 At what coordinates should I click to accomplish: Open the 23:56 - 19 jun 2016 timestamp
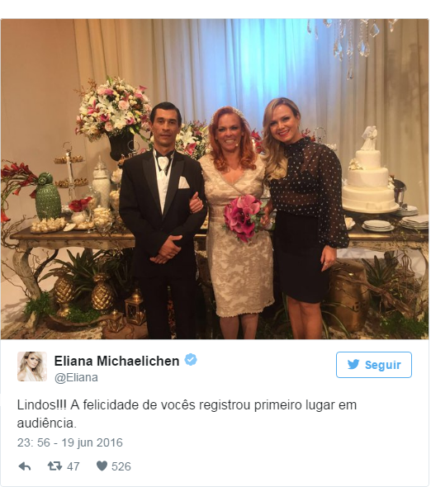click(x=70, y=442)
